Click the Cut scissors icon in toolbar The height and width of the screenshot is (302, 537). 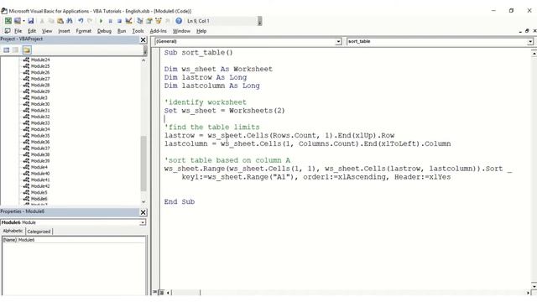[42, 21]
